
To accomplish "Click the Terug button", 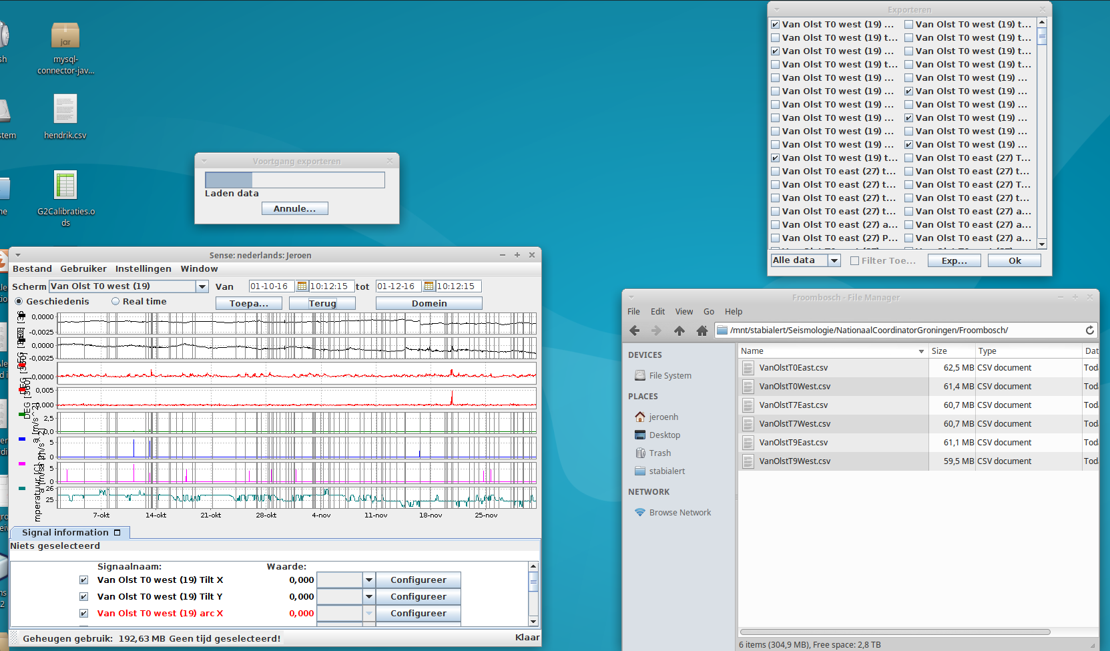I will coord(322,303).
